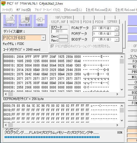This screenshot has height=143, width=137.
Task: Click right arrow of EEPROM horizontal scrollbar
Action: tap(117, 125)
